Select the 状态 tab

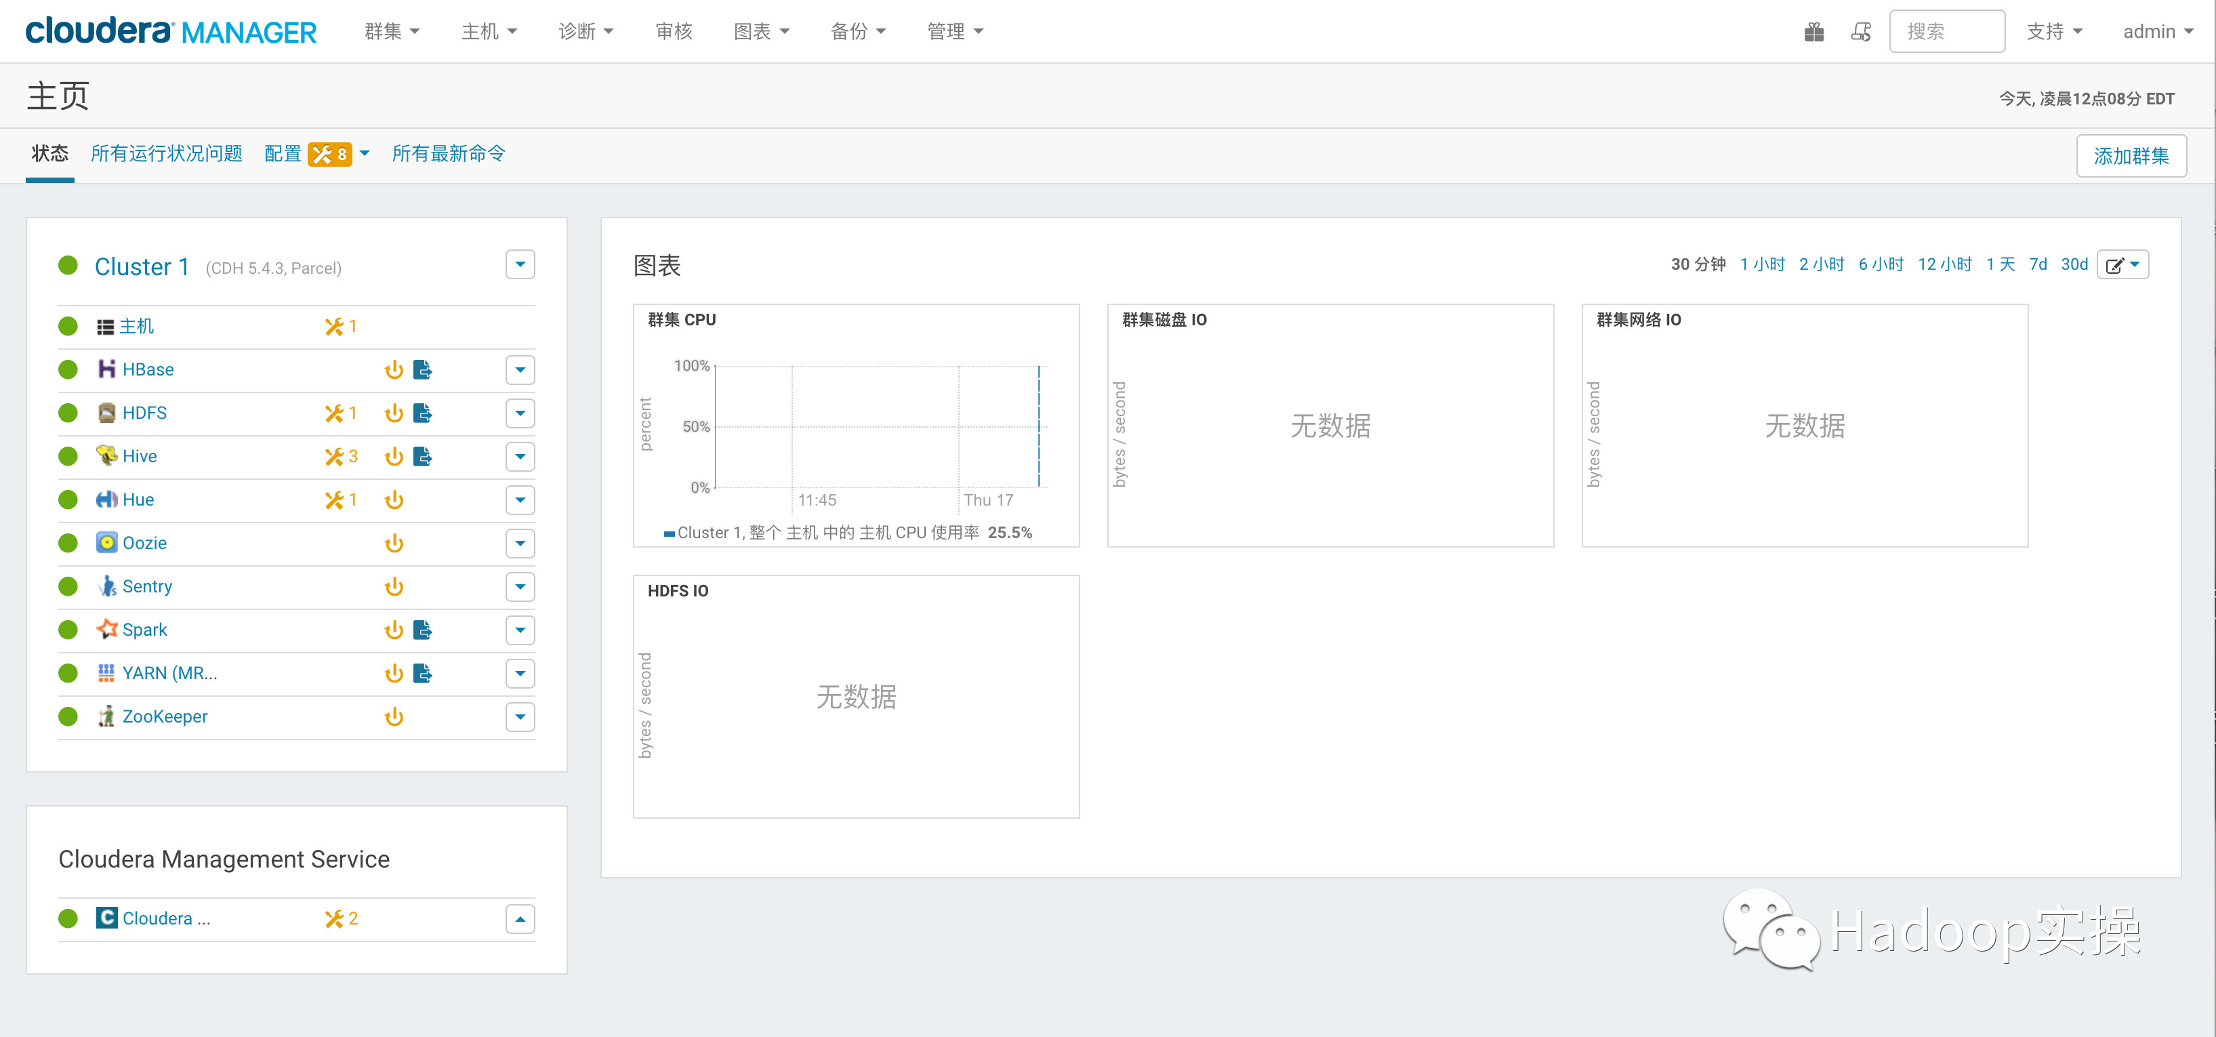pos(50,154)
